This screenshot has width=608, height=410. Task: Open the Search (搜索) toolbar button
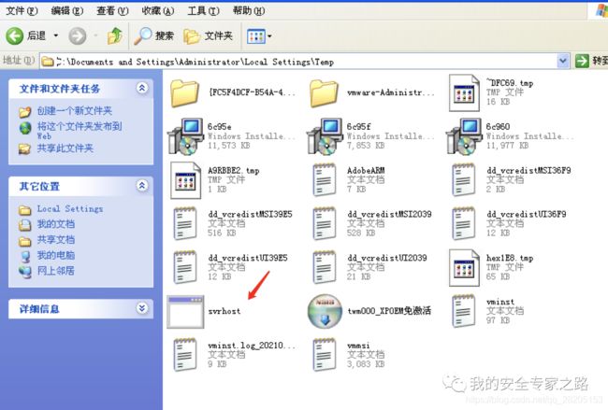(x=154, y=36)
